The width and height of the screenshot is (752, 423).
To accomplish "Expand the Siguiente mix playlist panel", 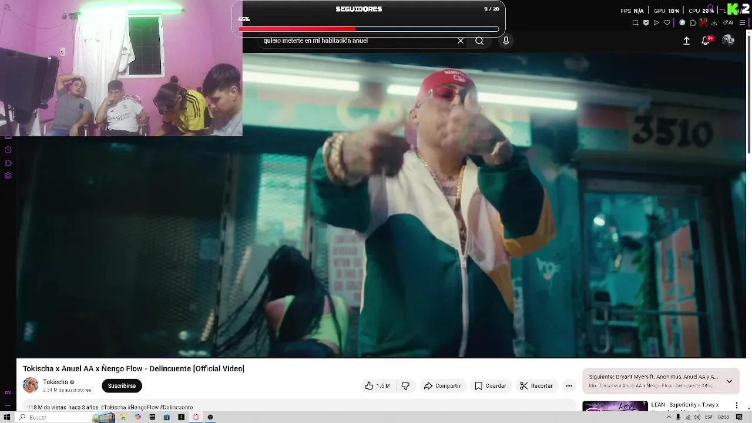I will 729,381.
